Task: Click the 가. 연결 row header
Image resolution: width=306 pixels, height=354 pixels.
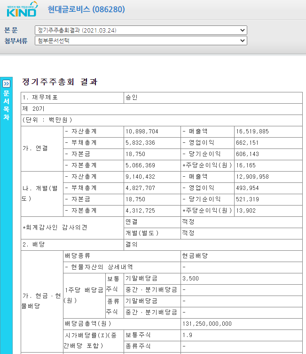Action: point(42,148)
